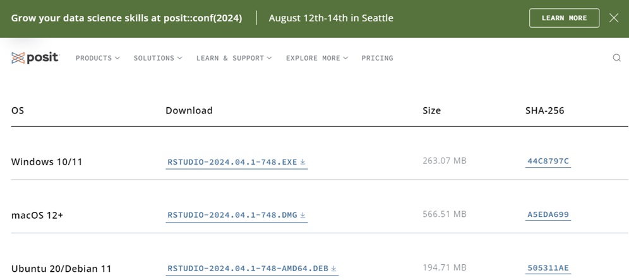
Task: Open SHA-256 hash A5EDA699
Action: (548, 214)
